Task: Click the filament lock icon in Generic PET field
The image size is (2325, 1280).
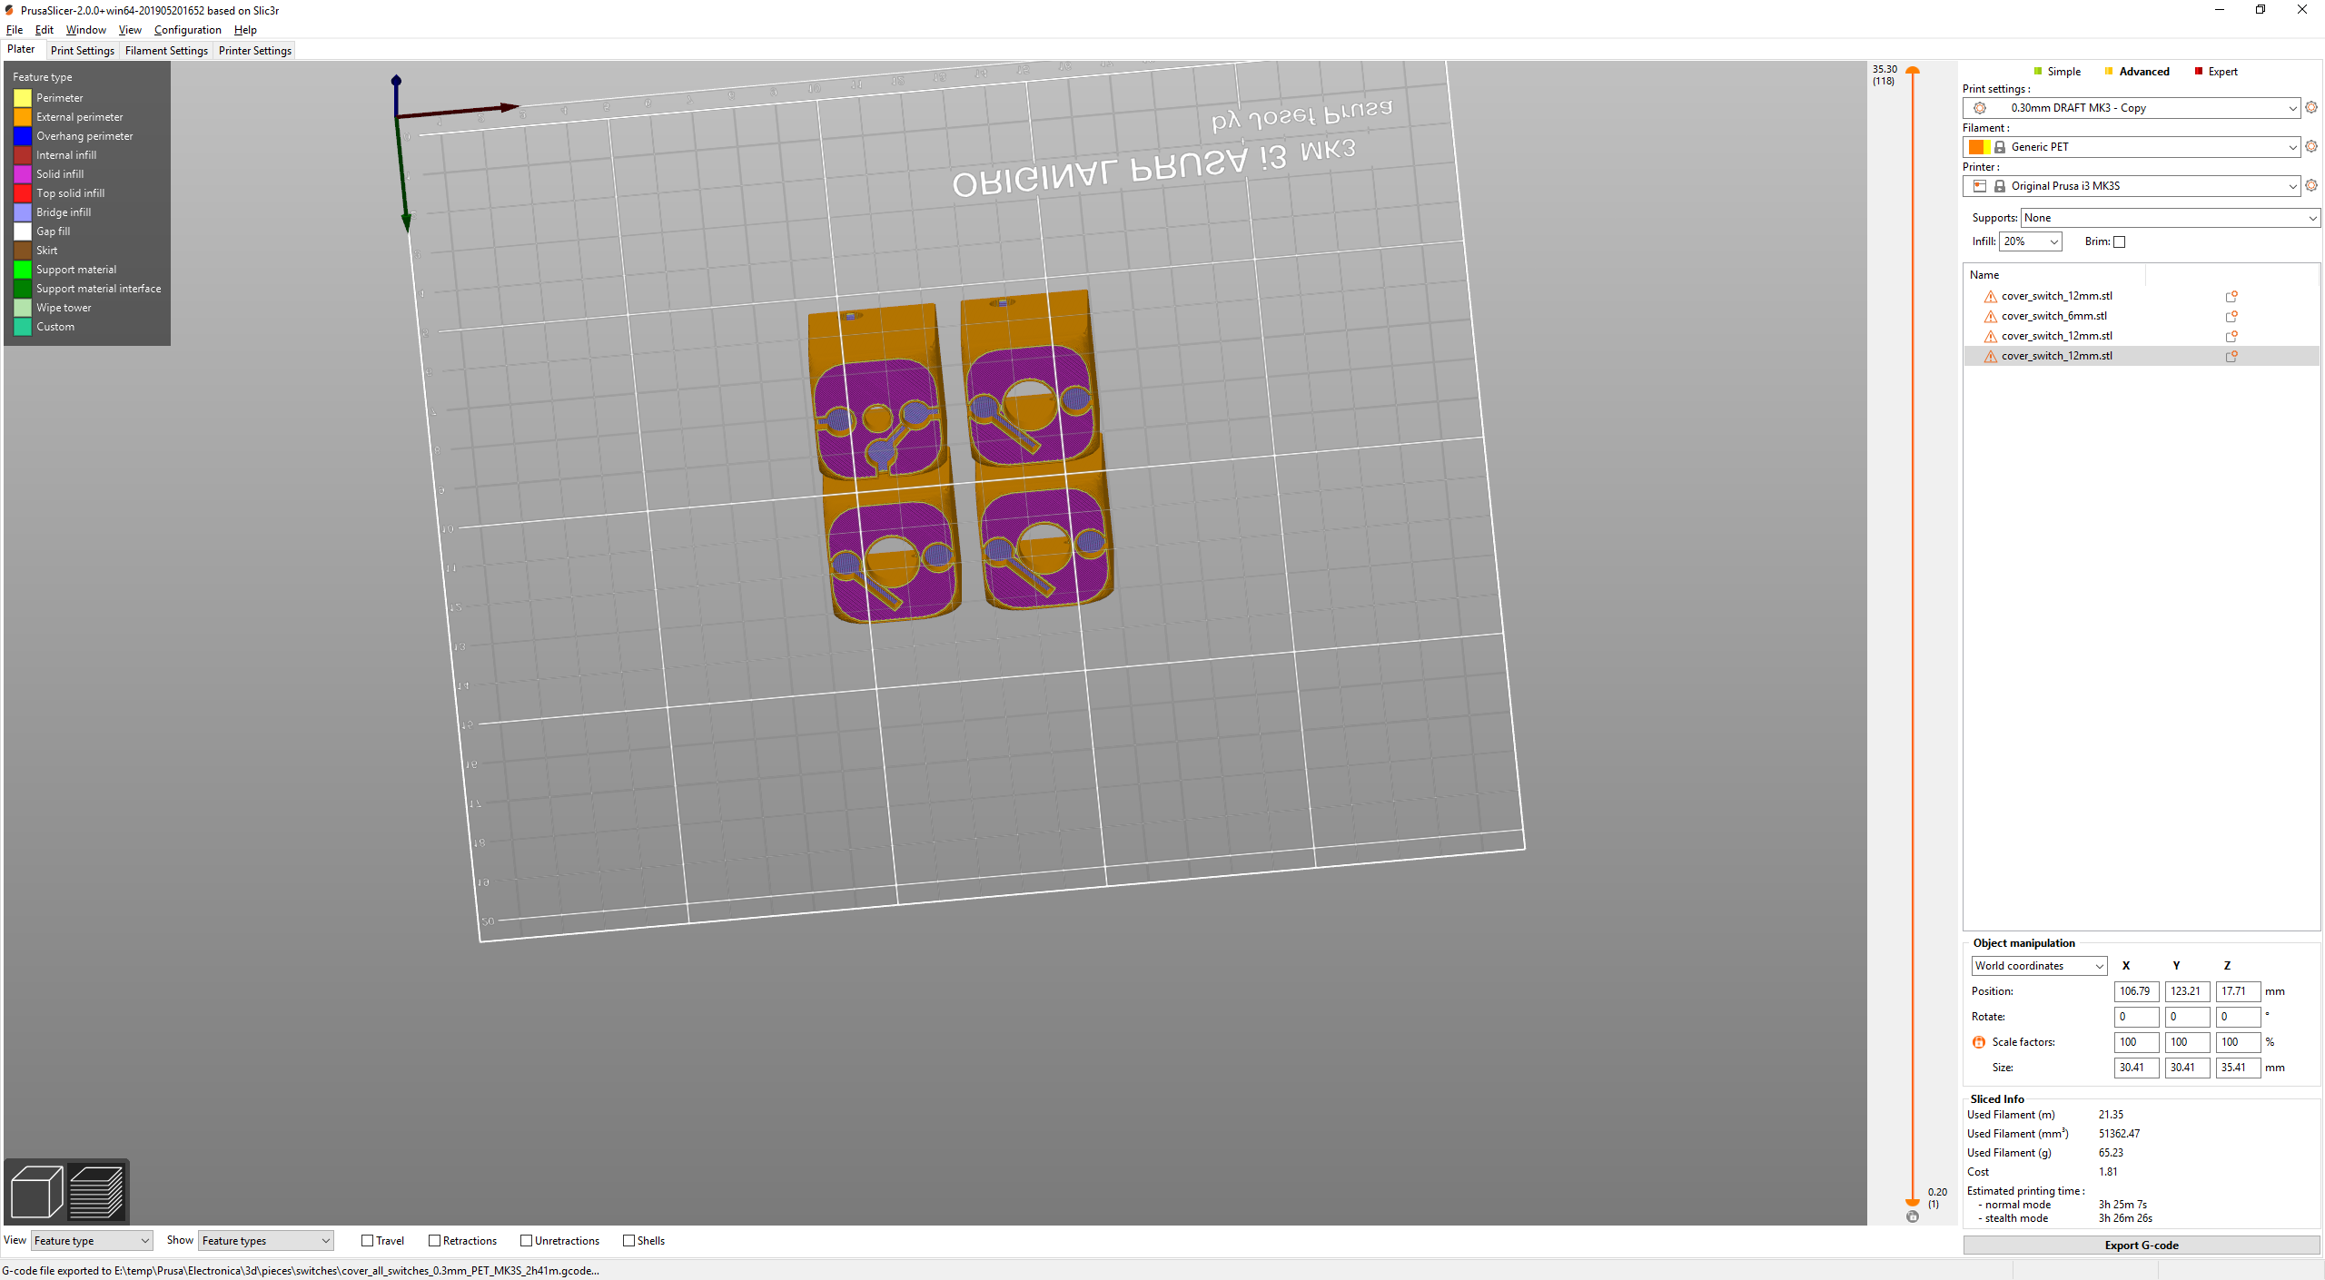Action: tap(2000, 147)
